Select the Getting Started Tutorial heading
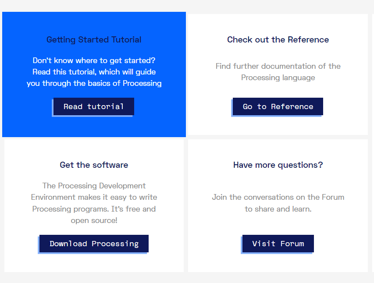The image size is (374, 283). point(94,40)
